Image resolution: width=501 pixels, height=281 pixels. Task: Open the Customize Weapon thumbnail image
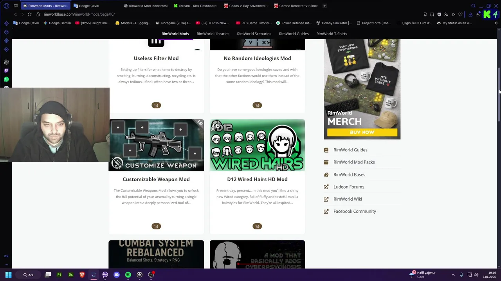pyautogui.click(x=156, y=145)
